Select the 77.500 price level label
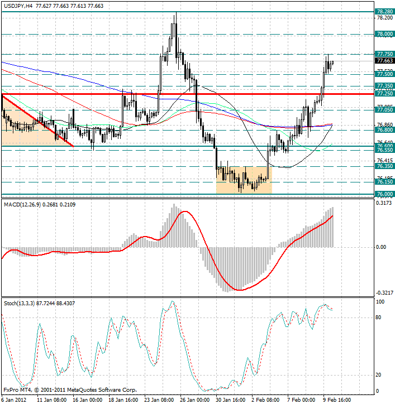This screenshot has height=404, width=395. point(385,74)
